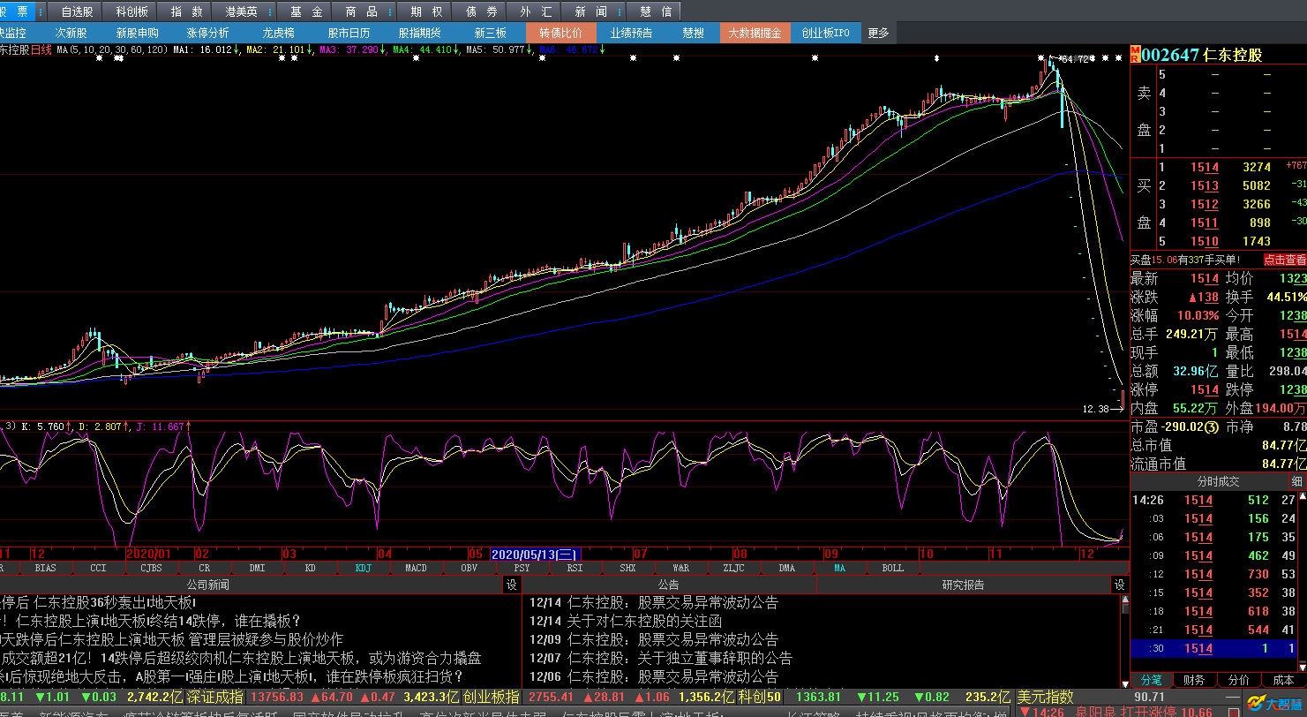
Task: Click 设 settings icon beside 研究报告
Action: coord(1119,585)
